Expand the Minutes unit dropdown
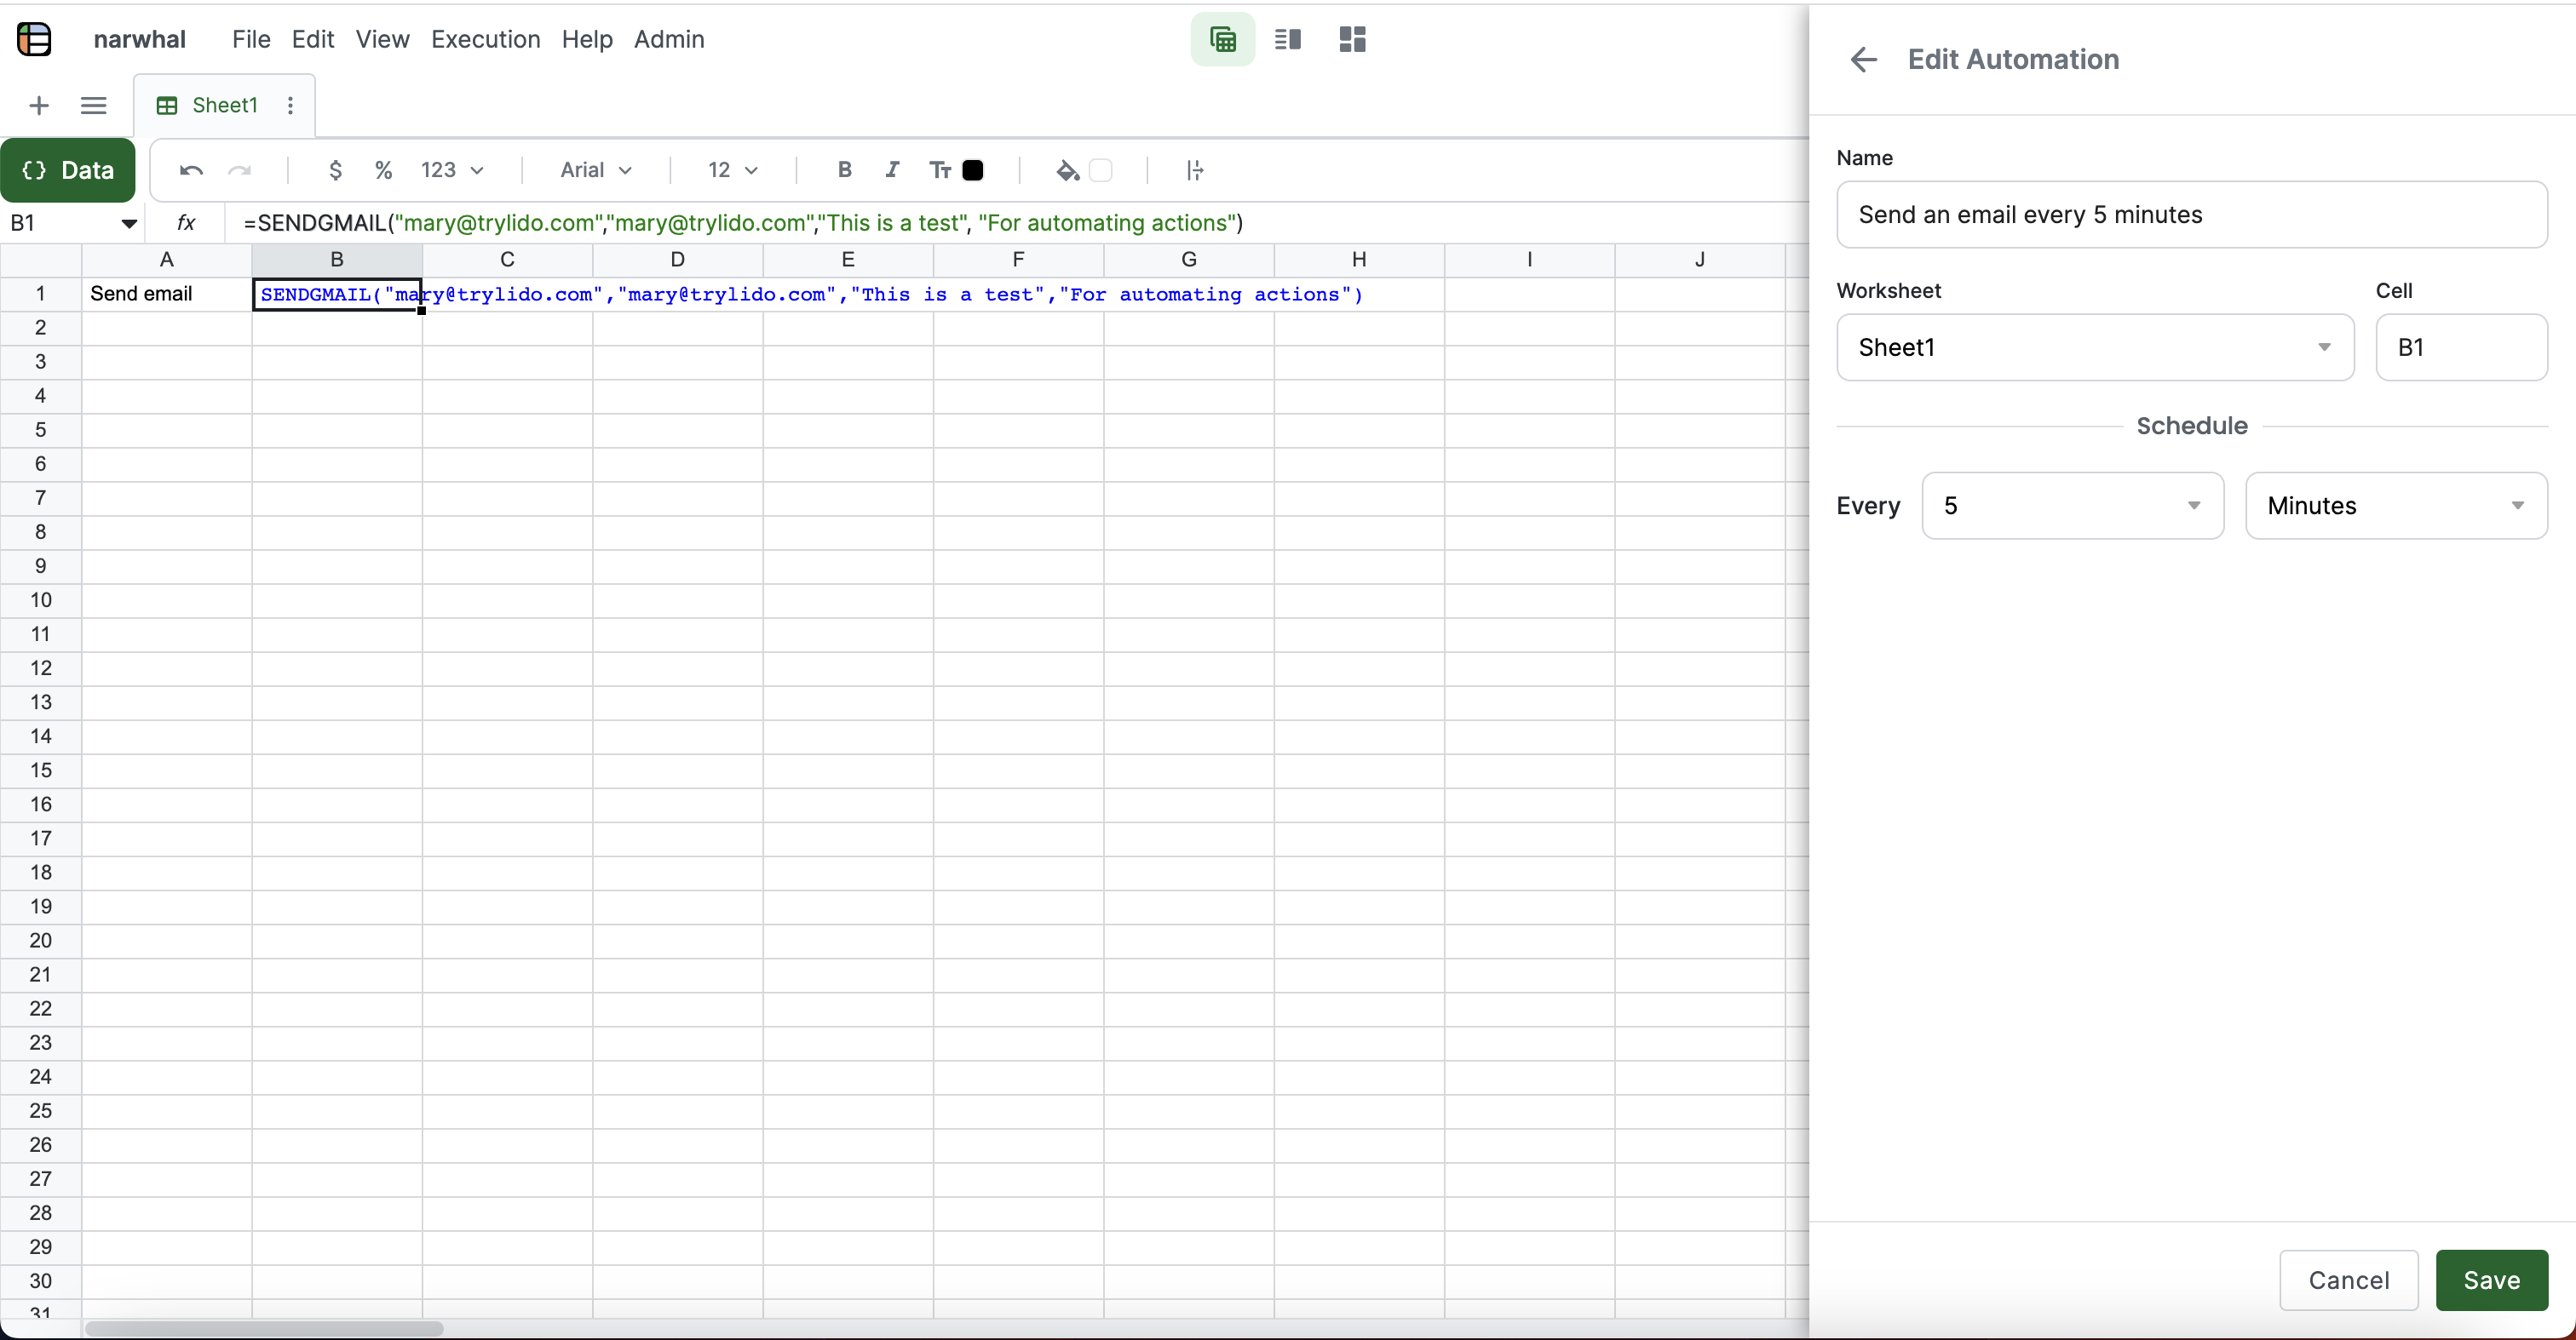This screenshot has width=2576, height=1340. (2396, 506)
